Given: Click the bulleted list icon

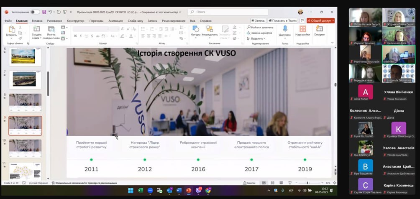Looking at the screenshot, I should pyautogui.click(x=143, y=29).
